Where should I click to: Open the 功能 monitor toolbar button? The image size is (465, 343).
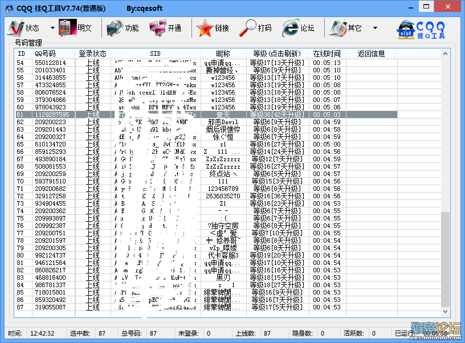(123, 28)
